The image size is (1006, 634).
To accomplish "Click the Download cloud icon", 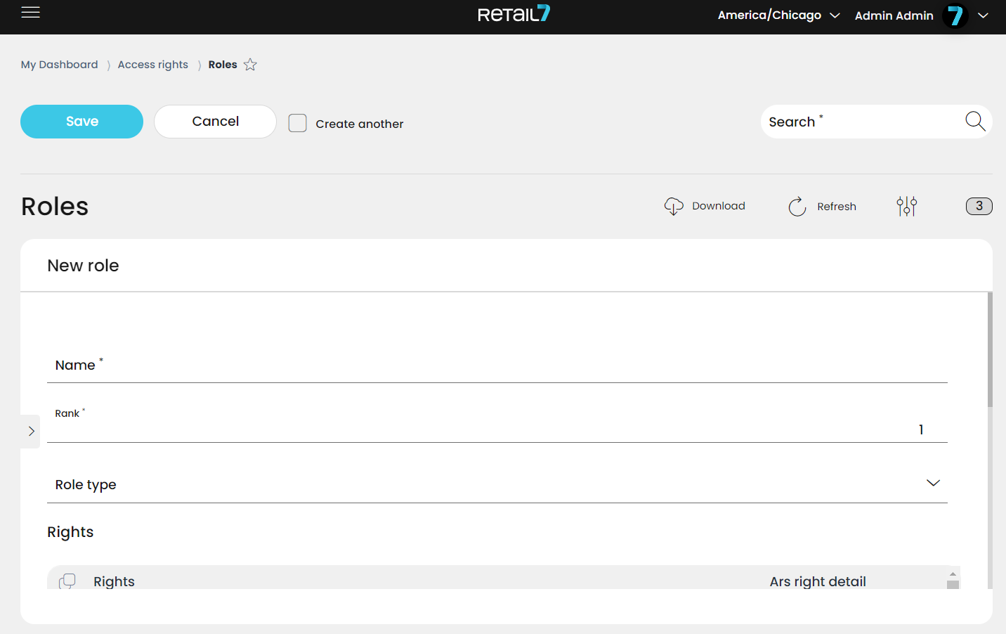I will (674, 206).
